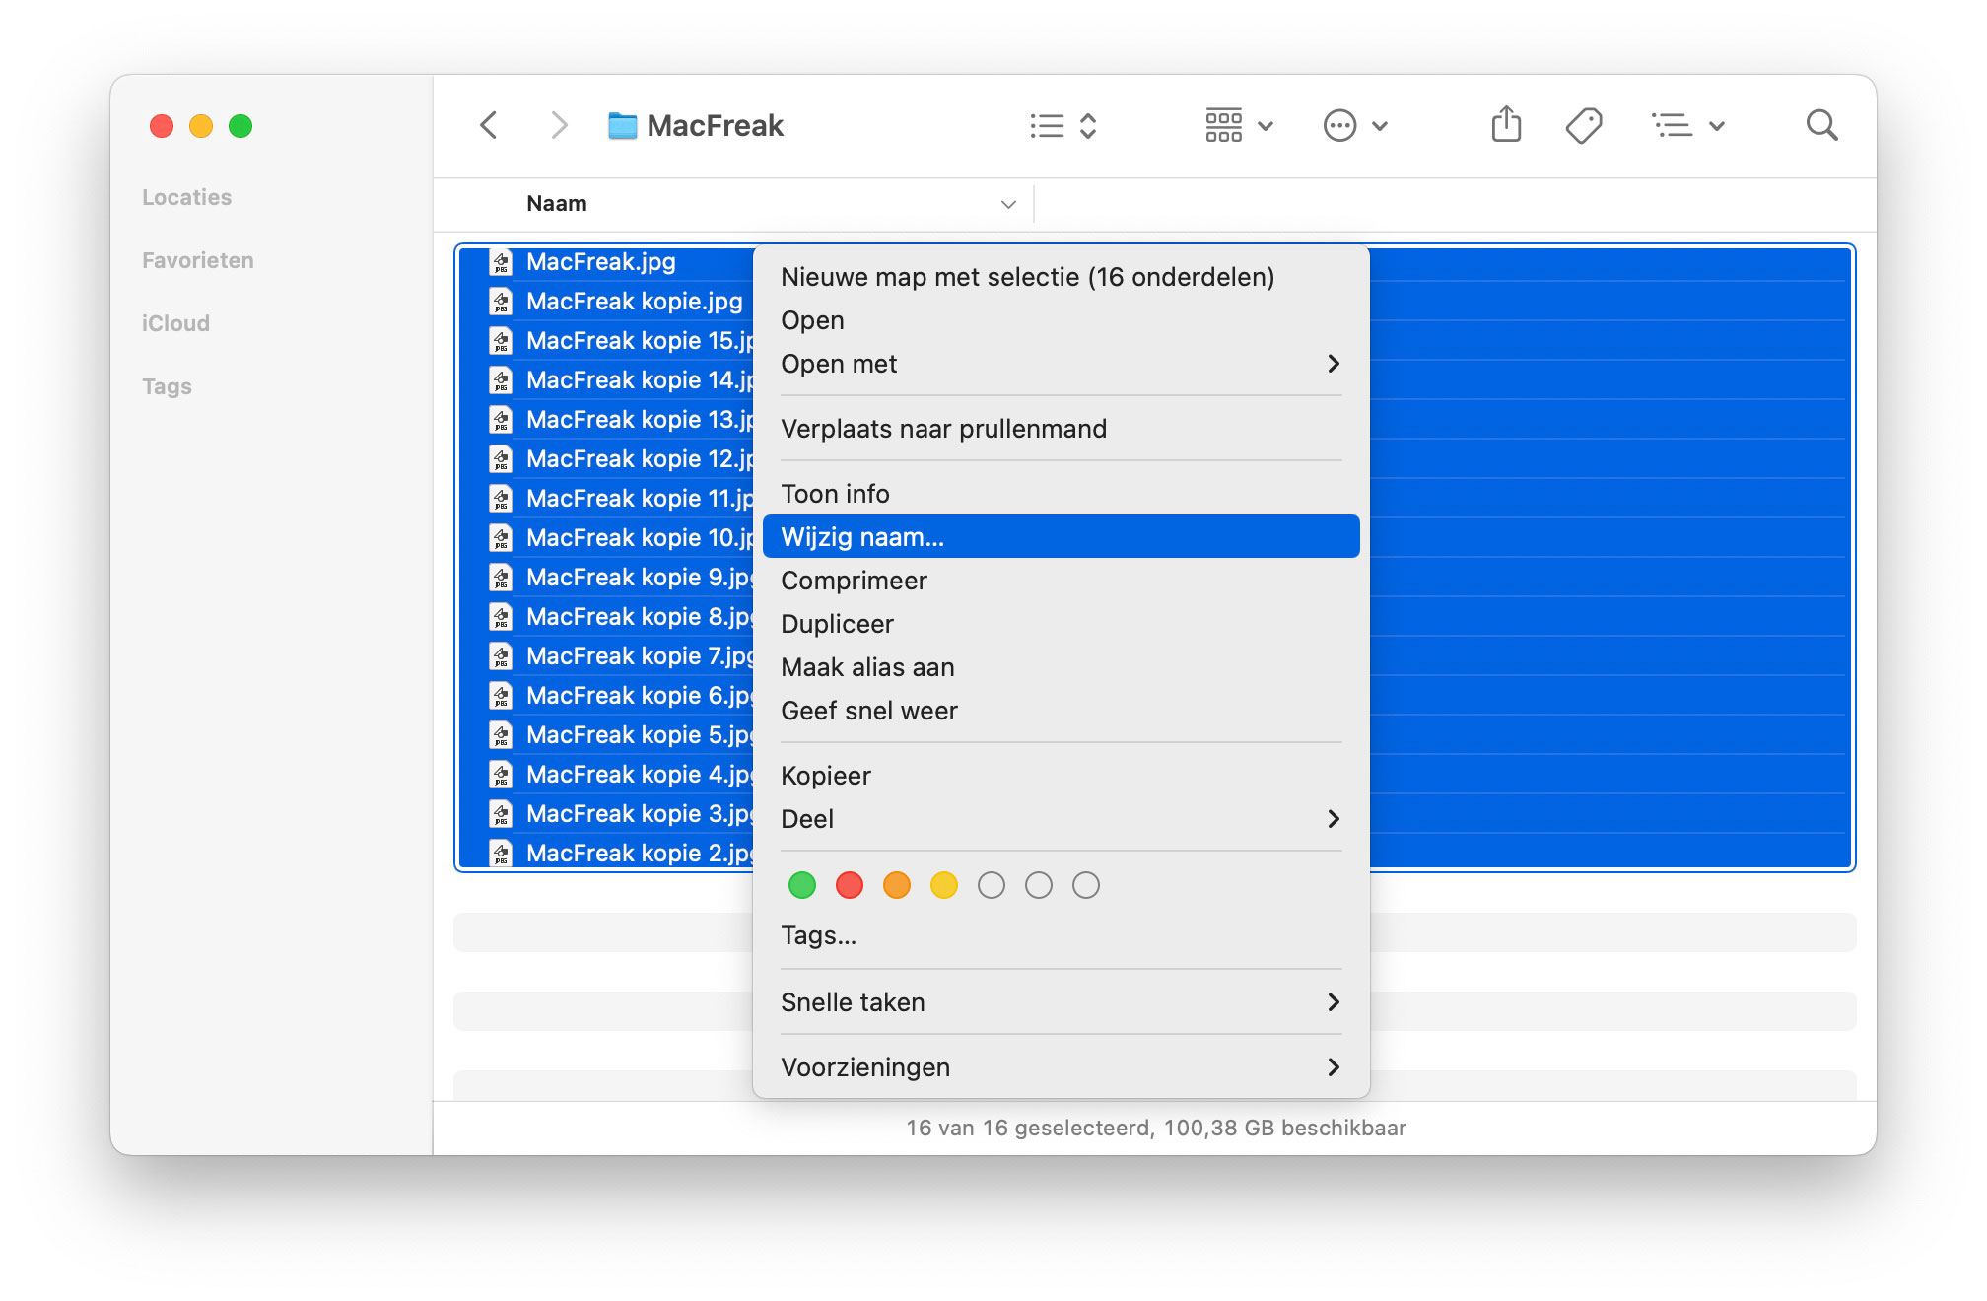Select file MacFreak kopie 14
1987x1301 pixels.
pyautogui.click(x=640, y=380)
